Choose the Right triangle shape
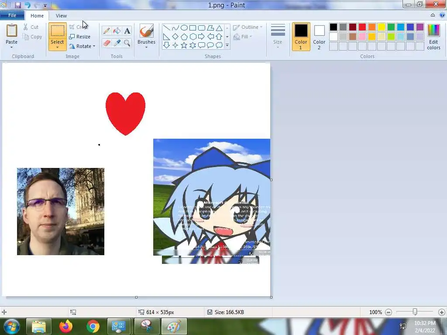 pyautogui.click(x=167, y=37)
